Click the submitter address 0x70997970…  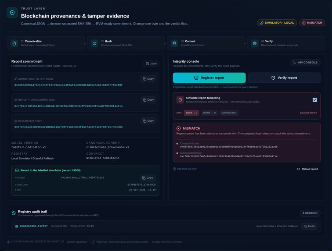point(141,185)
